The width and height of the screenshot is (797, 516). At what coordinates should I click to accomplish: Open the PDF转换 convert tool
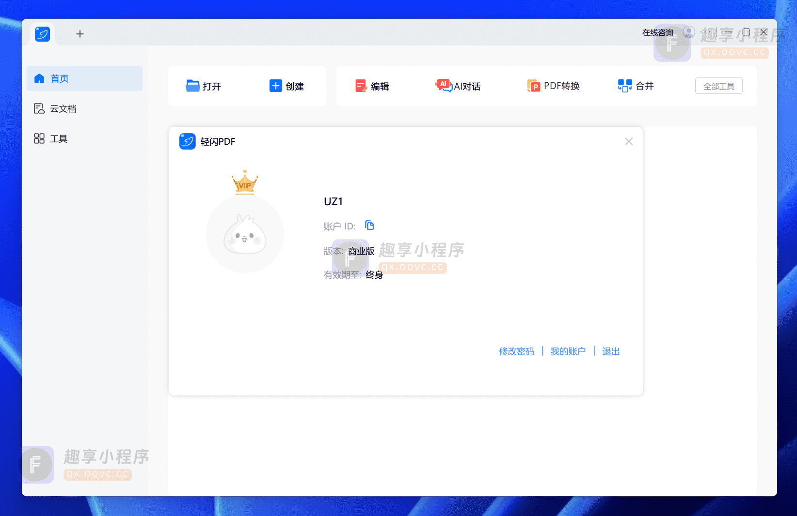coord(553,86)
